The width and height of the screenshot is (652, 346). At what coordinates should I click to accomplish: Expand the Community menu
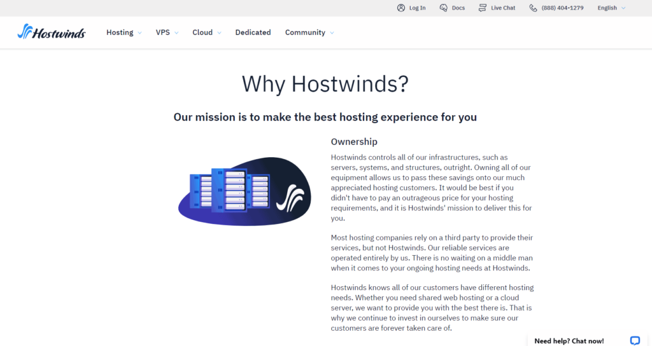pyautogui.click(x=309, y=32)
